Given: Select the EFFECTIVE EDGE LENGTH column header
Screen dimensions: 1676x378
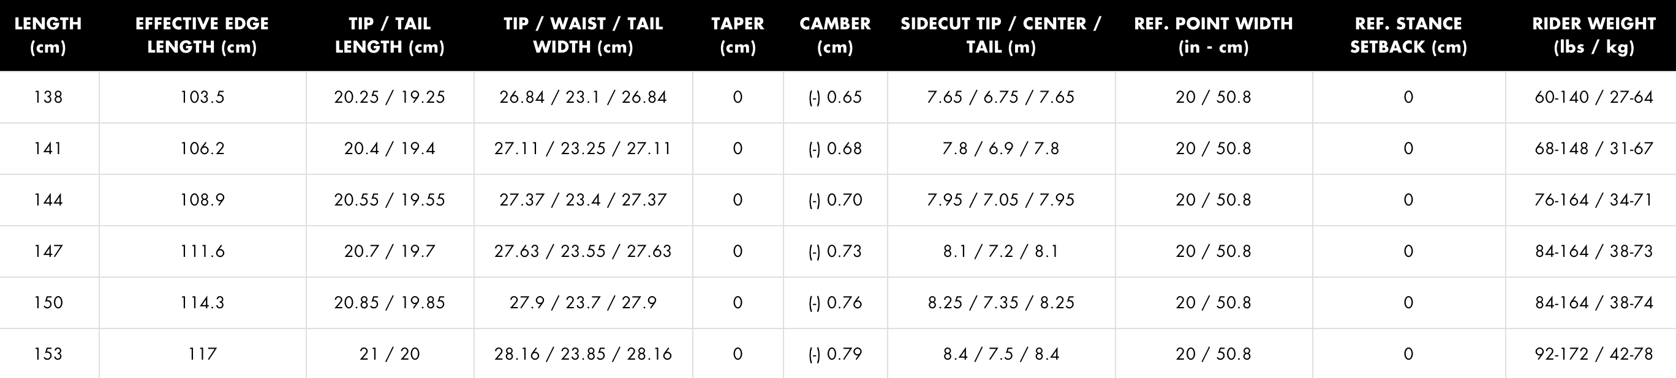Looking at the screenshot, I should (x=202, y=35).
